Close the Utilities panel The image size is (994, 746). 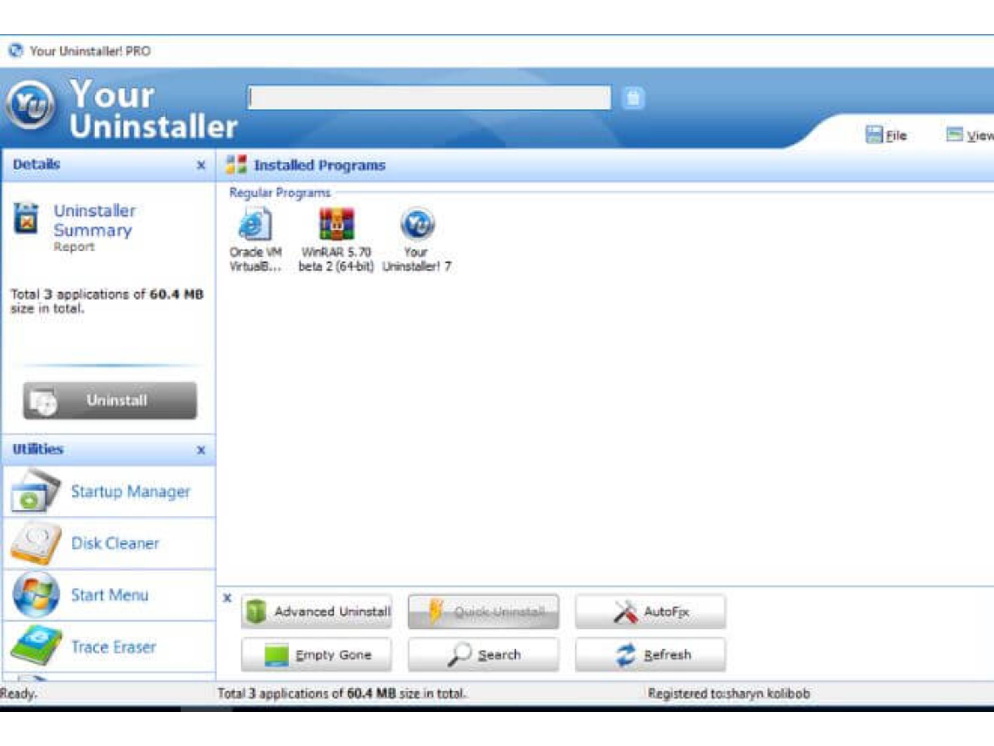tap(201, 450)
